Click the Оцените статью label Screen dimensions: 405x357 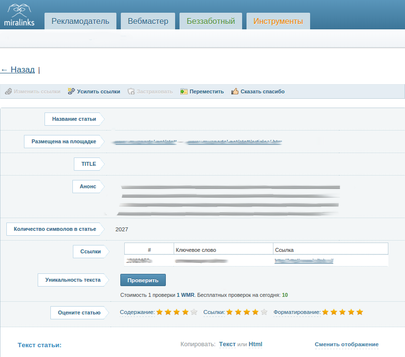(x=79, y=312)
